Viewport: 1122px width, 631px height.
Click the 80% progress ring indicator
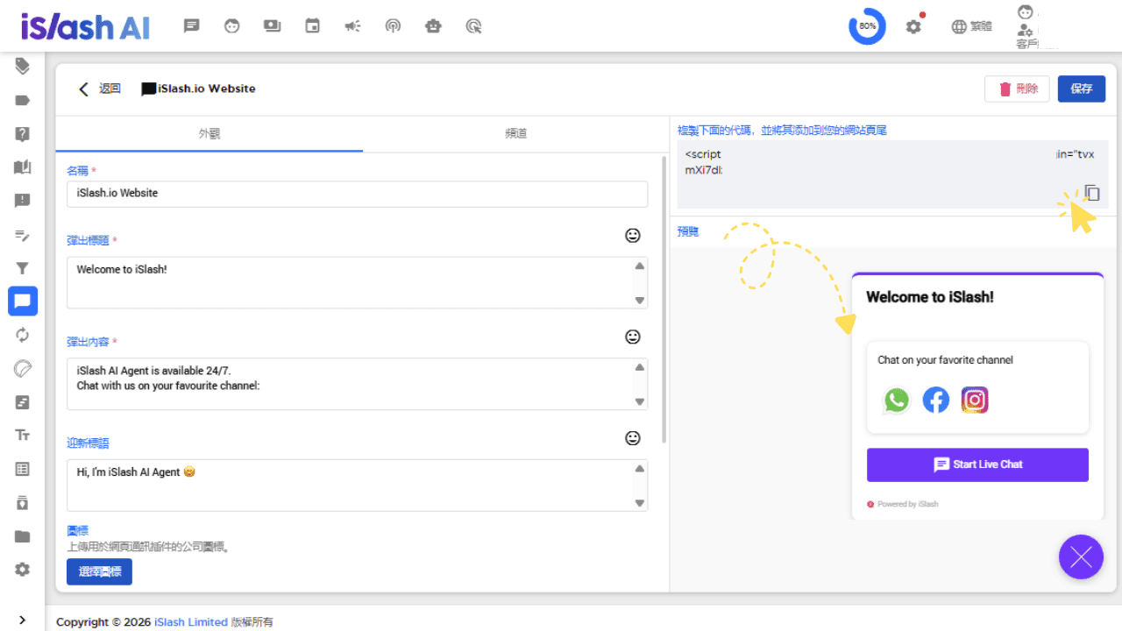tap(867, 26)
